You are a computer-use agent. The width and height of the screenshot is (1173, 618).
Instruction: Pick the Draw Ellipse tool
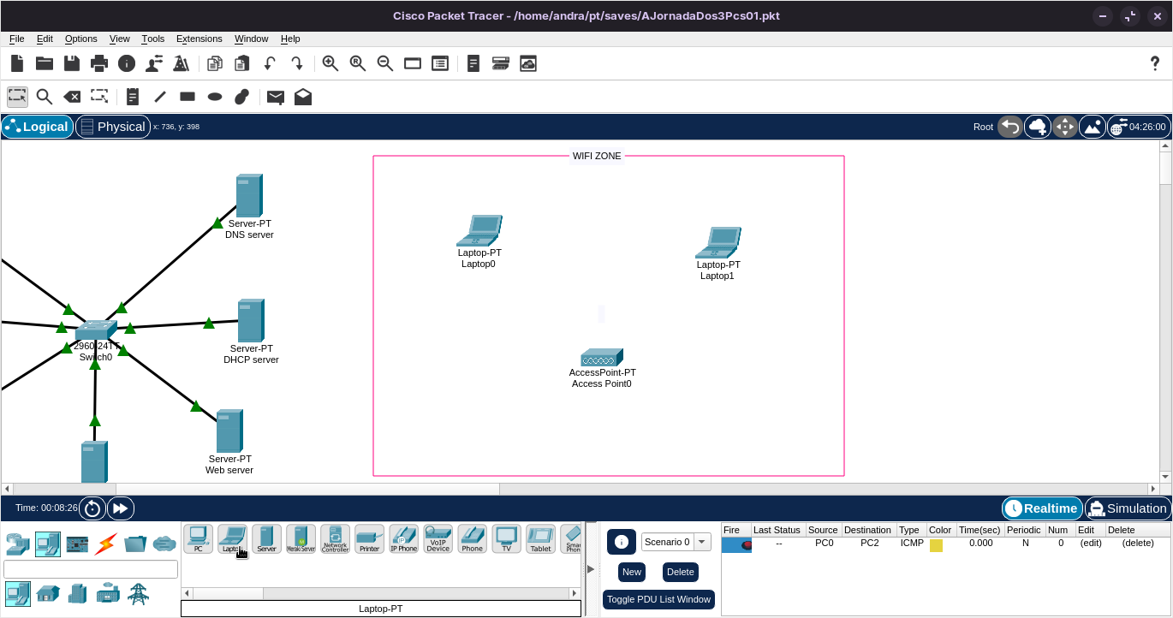215,97
